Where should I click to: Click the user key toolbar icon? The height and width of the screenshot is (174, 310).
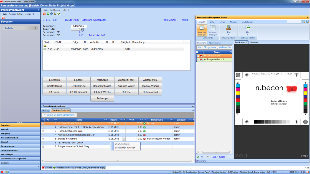tap(55, 14)
